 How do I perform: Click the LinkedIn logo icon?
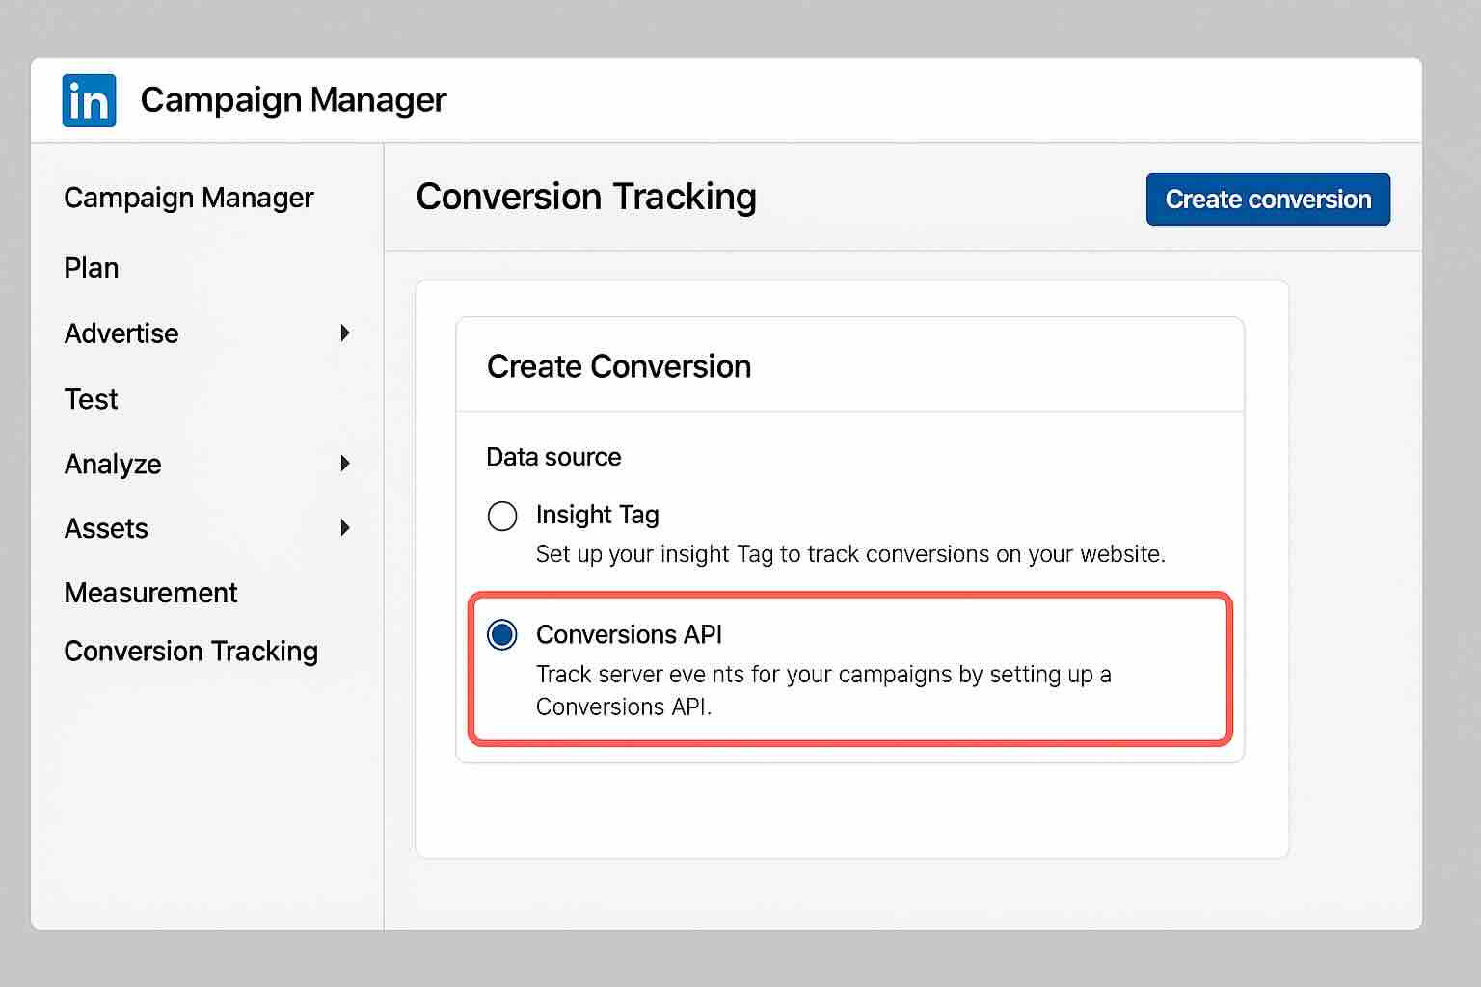click(x=89, y=99)
